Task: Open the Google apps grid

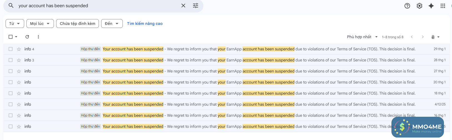Action: click(443, 6)
